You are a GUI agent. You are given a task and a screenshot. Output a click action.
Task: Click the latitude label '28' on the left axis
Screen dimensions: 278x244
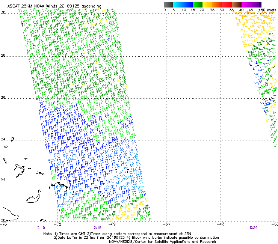point(3,56)
